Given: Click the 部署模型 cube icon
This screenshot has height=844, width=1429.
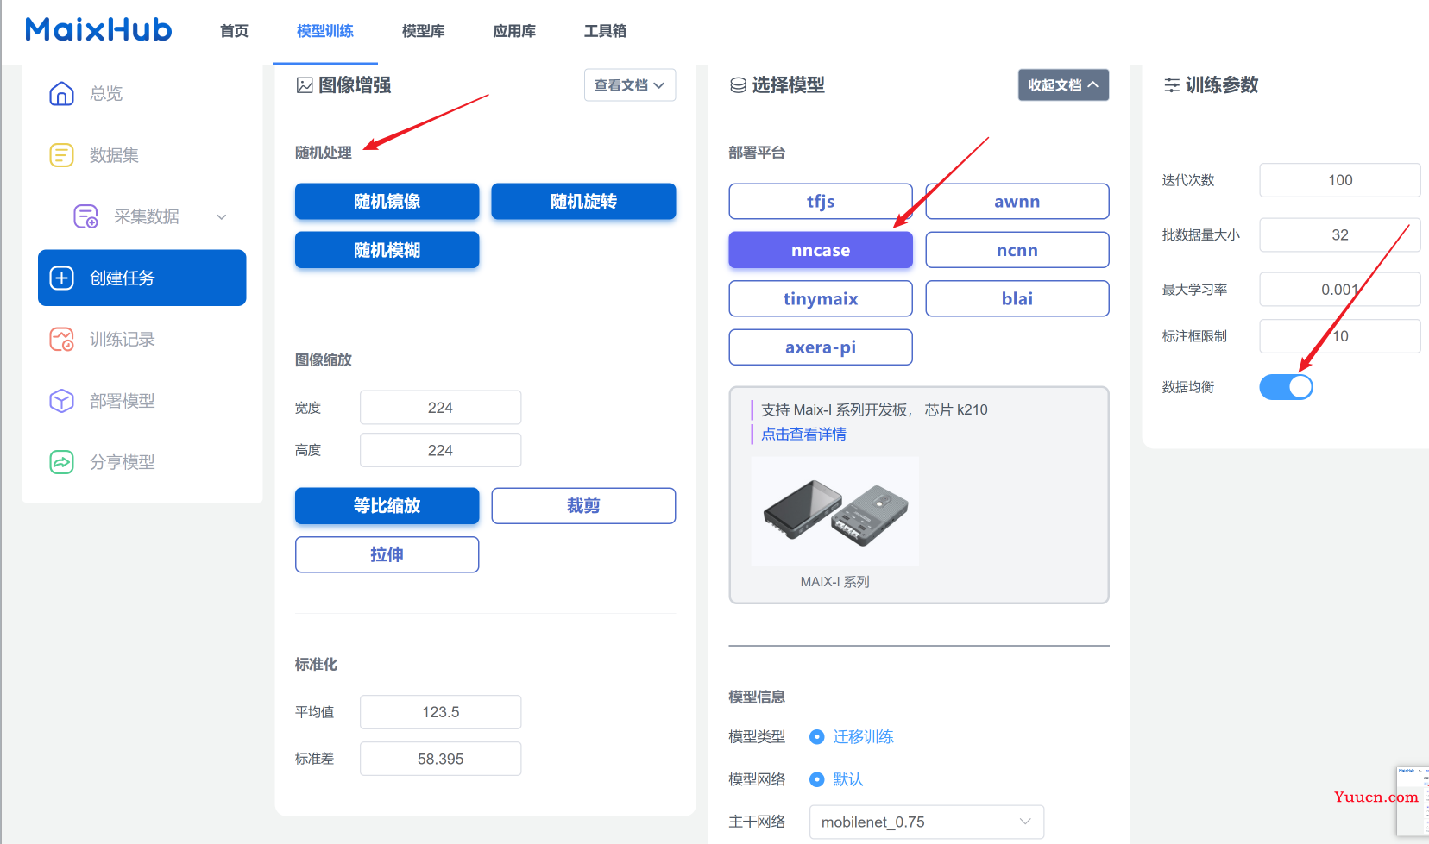Looking at the screenshot, I should 61,401.
